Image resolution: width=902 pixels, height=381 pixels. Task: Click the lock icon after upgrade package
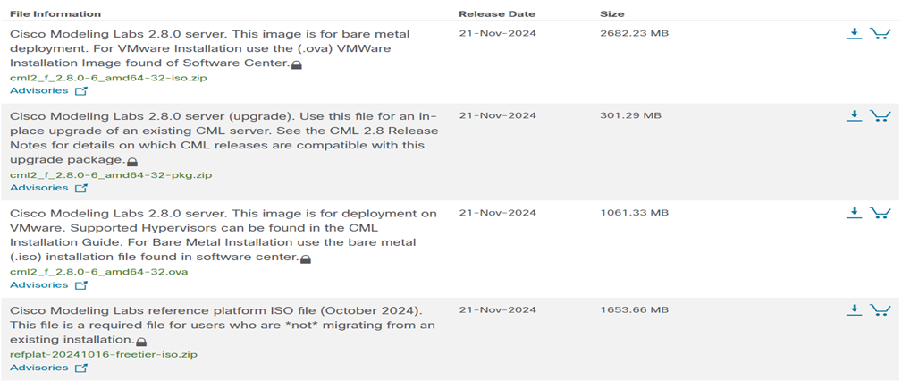pos(131,162)
